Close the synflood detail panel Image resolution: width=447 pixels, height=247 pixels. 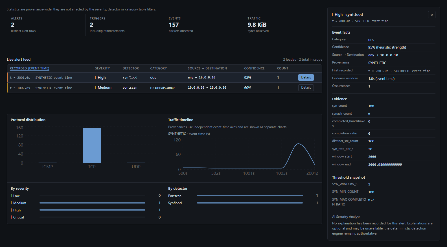coord(431,15)
